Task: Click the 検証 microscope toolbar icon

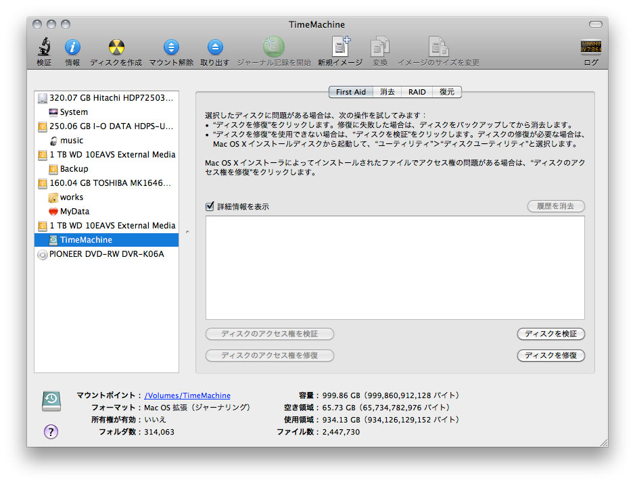Action: click(x=44, y=47)
